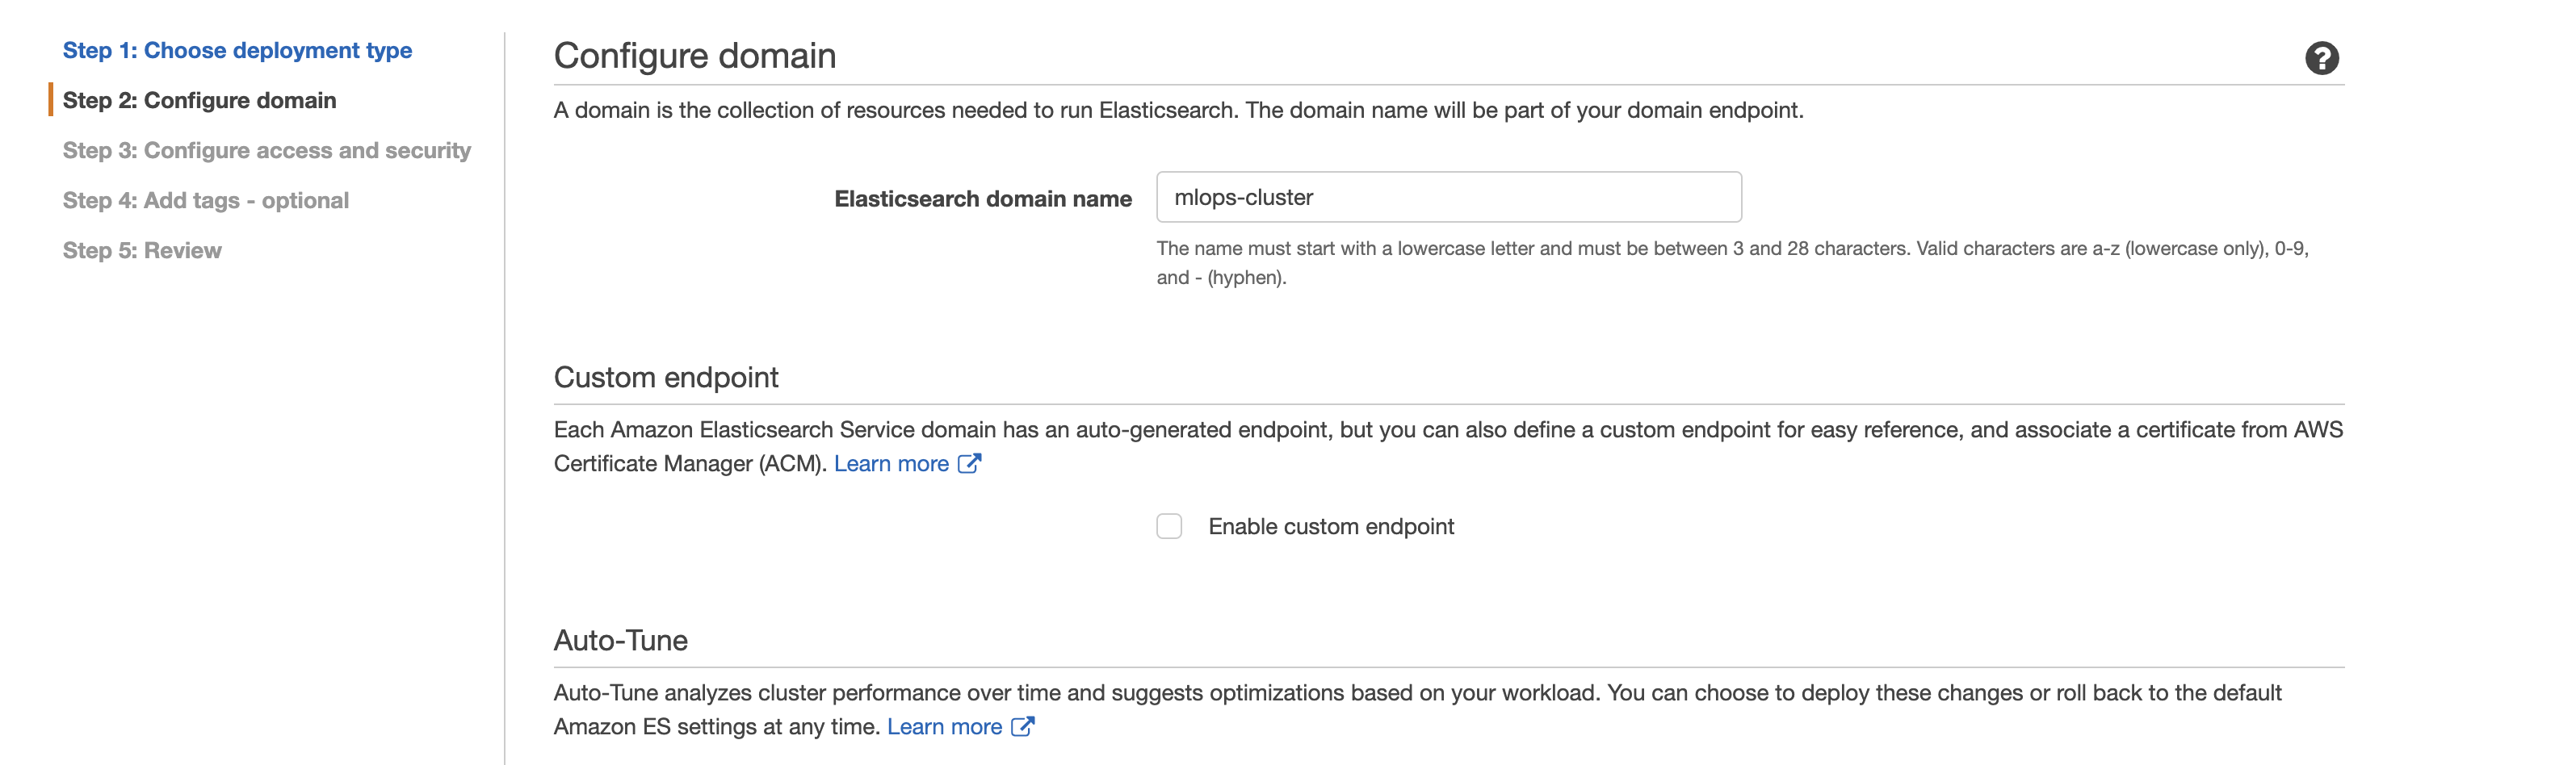The width and height of the screenshot is (2576, 765).
Task: Click the "Auto-Tune" section heading
Action: [x=620, y=640]
